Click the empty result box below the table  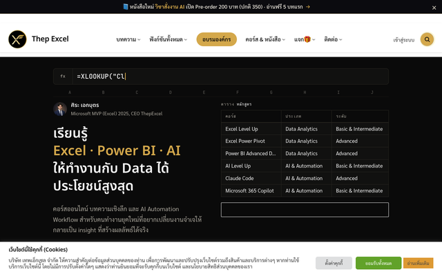point(305,210)
